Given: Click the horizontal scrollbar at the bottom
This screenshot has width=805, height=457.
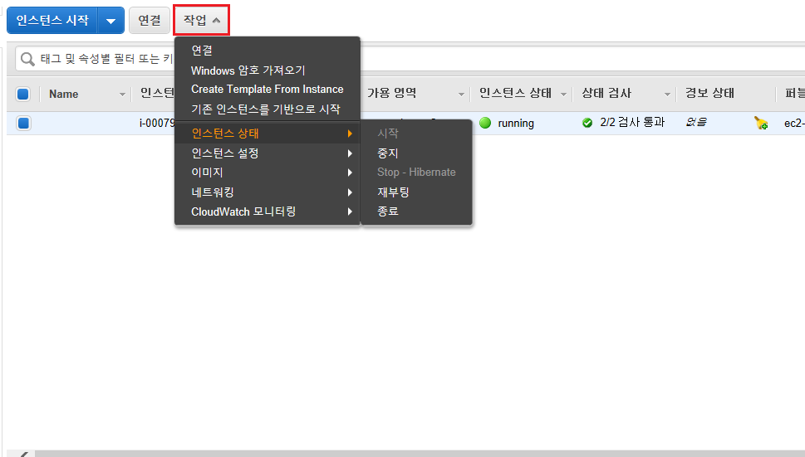Looking at the screenshot, I should [419, 454].
